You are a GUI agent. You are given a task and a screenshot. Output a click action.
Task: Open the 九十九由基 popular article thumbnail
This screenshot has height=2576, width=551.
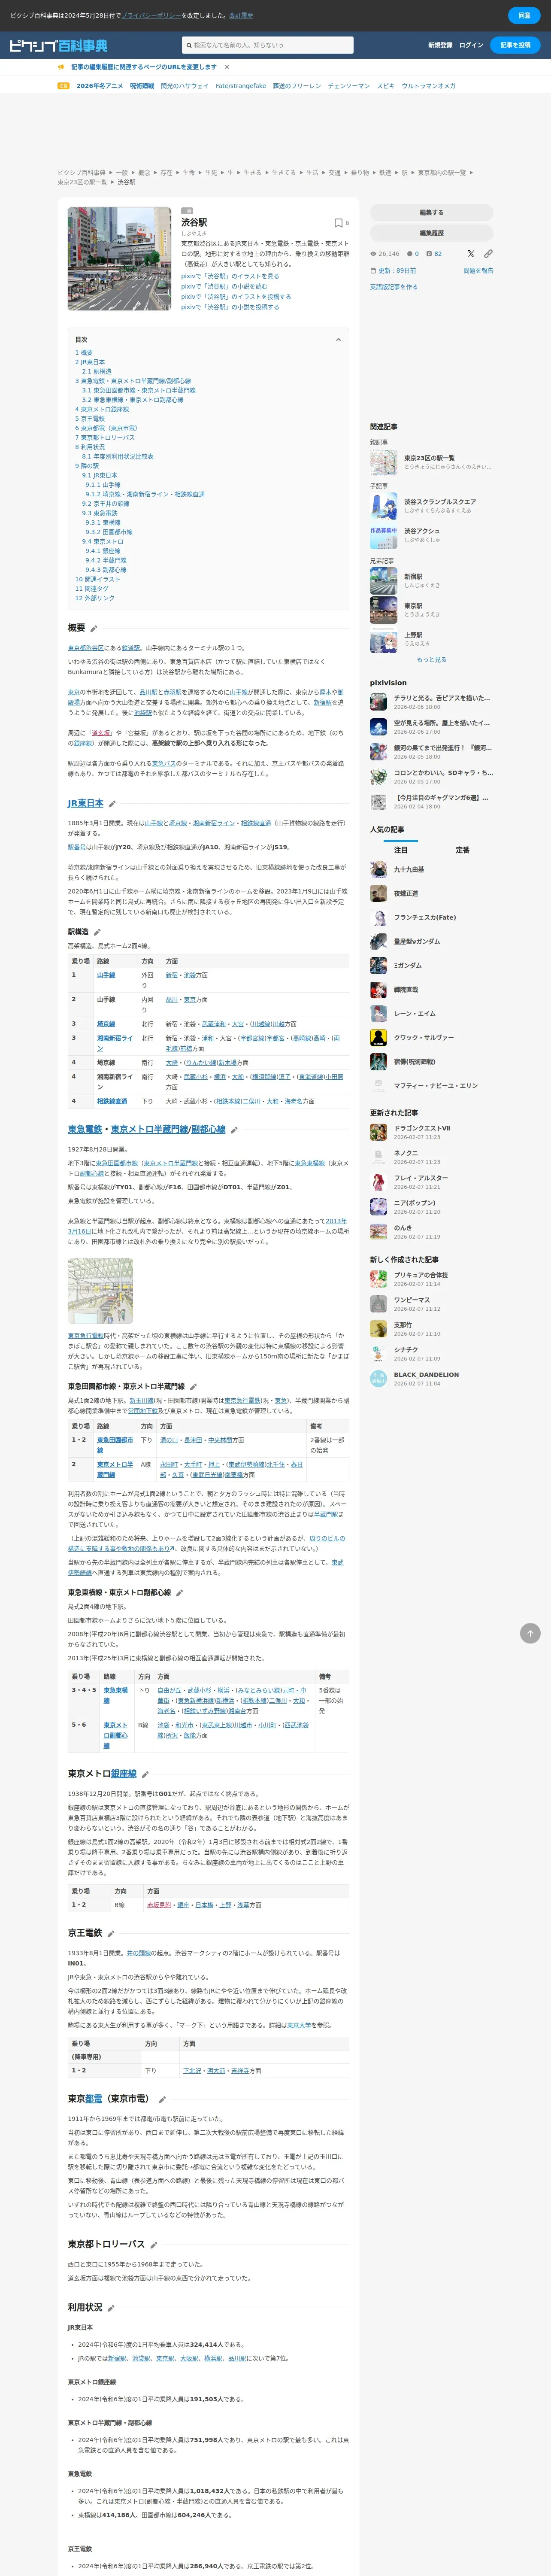pyautogui.click(x=378, y=870)
